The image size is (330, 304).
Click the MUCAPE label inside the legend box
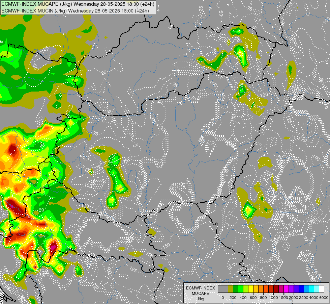coord(201,294)
